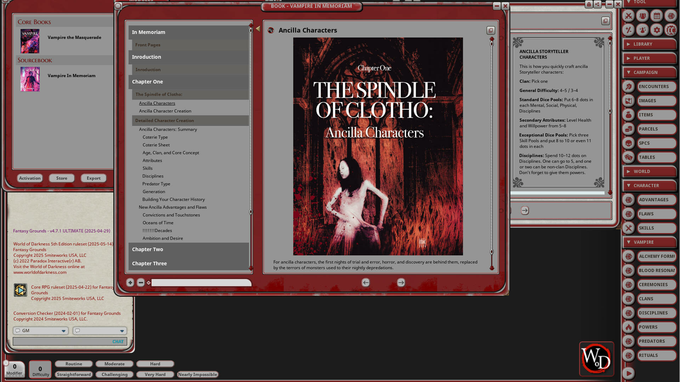Image resolution: width=680 pixels, height=382 pixels.
Task: Open the Calendar tool
Action: click(656, 16)
